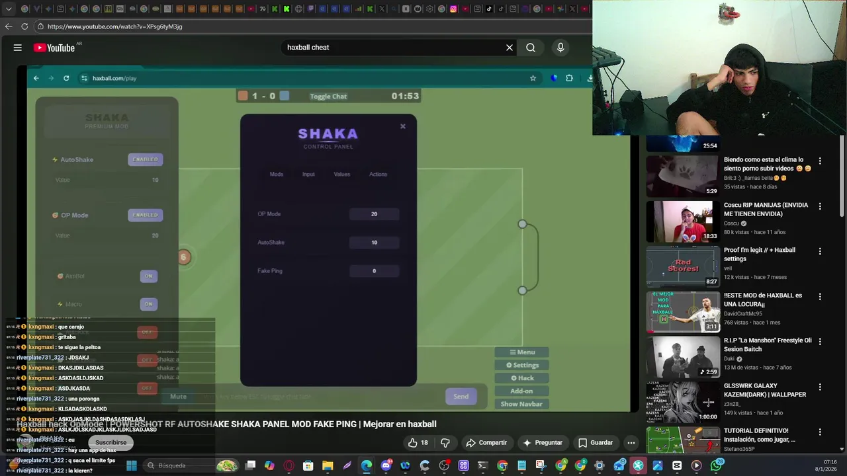Open WhatsApp from the taskbar
Screen dimensions: 847x476
coord(716,465)
